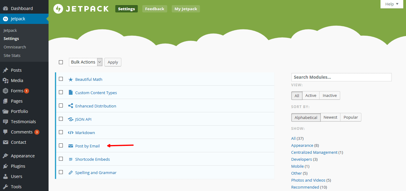Open Site Stats in the Jetpack submenu

coord(12,56)
